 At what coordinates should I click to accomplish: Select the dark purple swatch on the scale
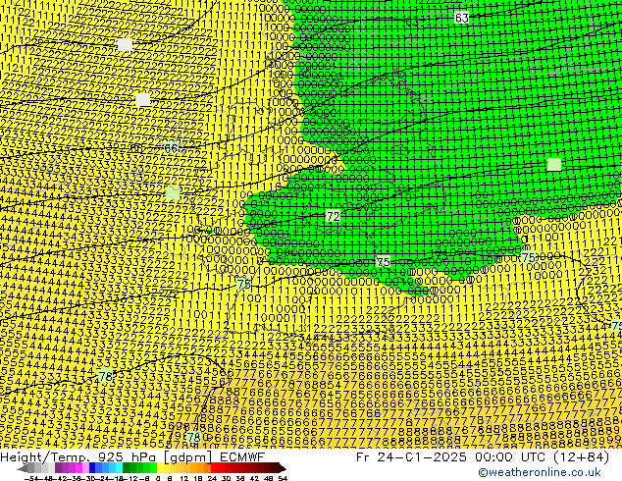pos(58,468)
